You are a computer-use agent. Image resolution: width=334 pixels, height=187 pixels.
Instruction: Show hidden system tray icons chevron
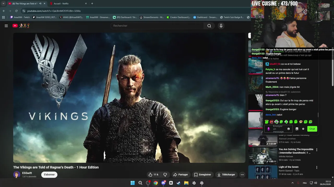pos(293,183)
